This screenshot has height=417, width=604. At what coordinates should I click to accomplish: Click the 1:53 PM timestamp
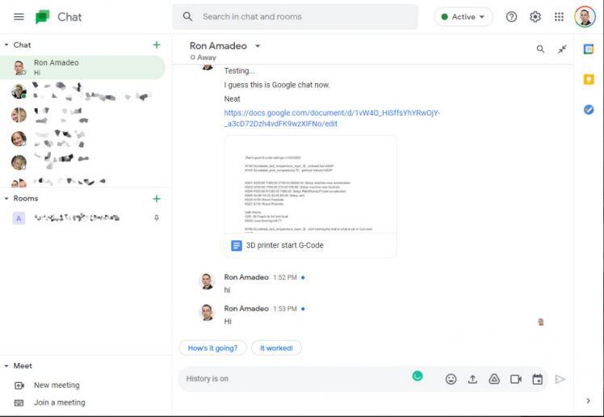[x=285, y=309]
